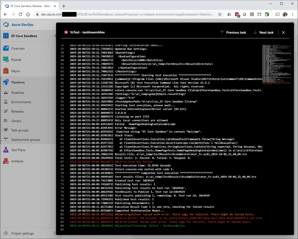Click the Releases rocket icon
298x239 pixels.
[6, 111]
